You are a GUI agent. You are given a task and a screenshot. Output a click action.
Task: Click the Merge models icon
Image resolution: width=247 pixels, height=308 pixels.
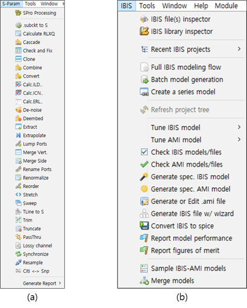click(x=144, y=280)
